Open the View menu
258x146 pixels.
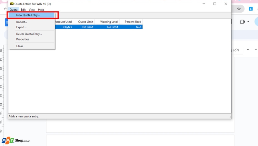[32, 10]
